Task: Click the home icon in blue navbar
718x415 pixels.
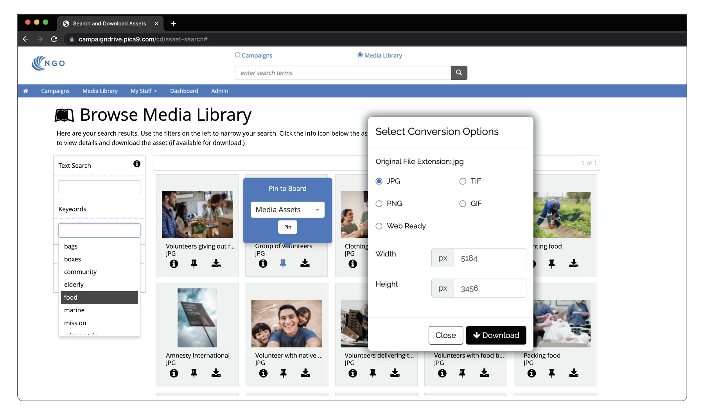Action: point(26,91)
